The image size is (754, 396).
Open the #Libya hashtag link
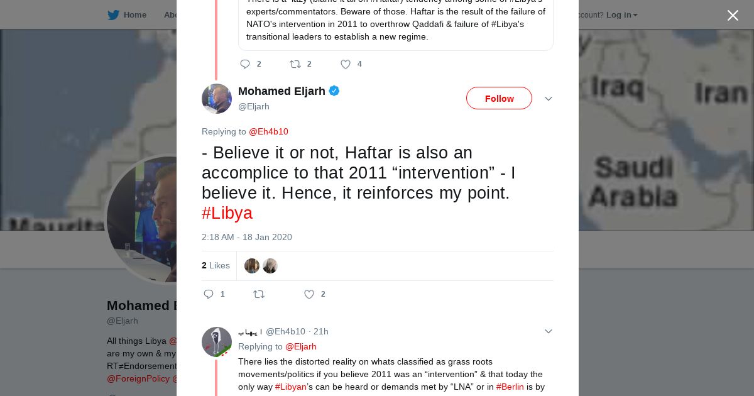(x=227, y=213)
